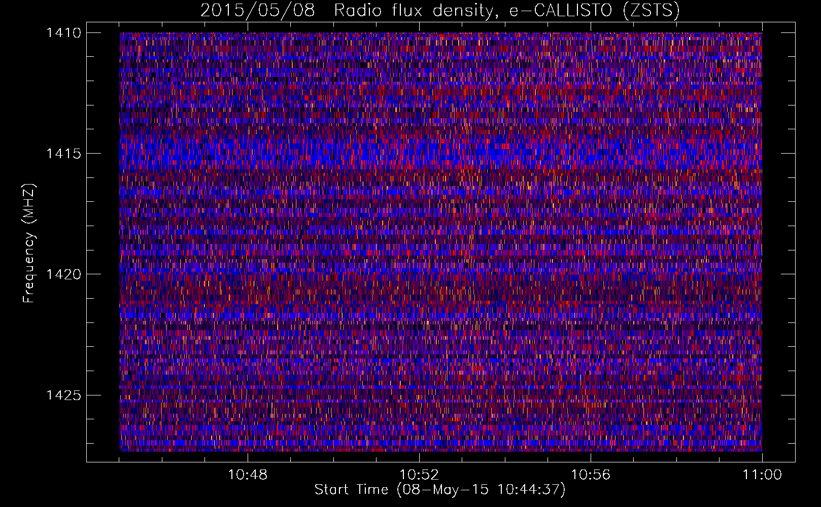
Task: Click the 10:52 time axis label
Action: tap(419, 475)
